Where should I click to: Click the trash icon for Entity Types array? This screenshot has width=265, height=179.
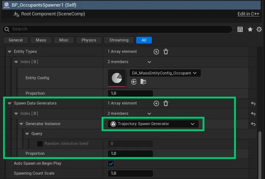coord(165,52)
